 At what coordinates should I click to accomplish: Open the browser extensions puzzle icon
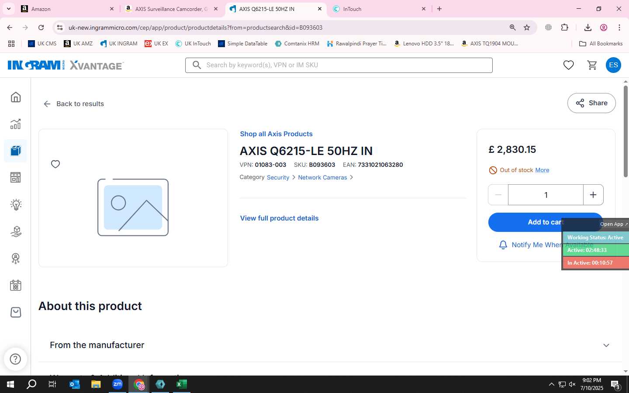click(564, 28)
